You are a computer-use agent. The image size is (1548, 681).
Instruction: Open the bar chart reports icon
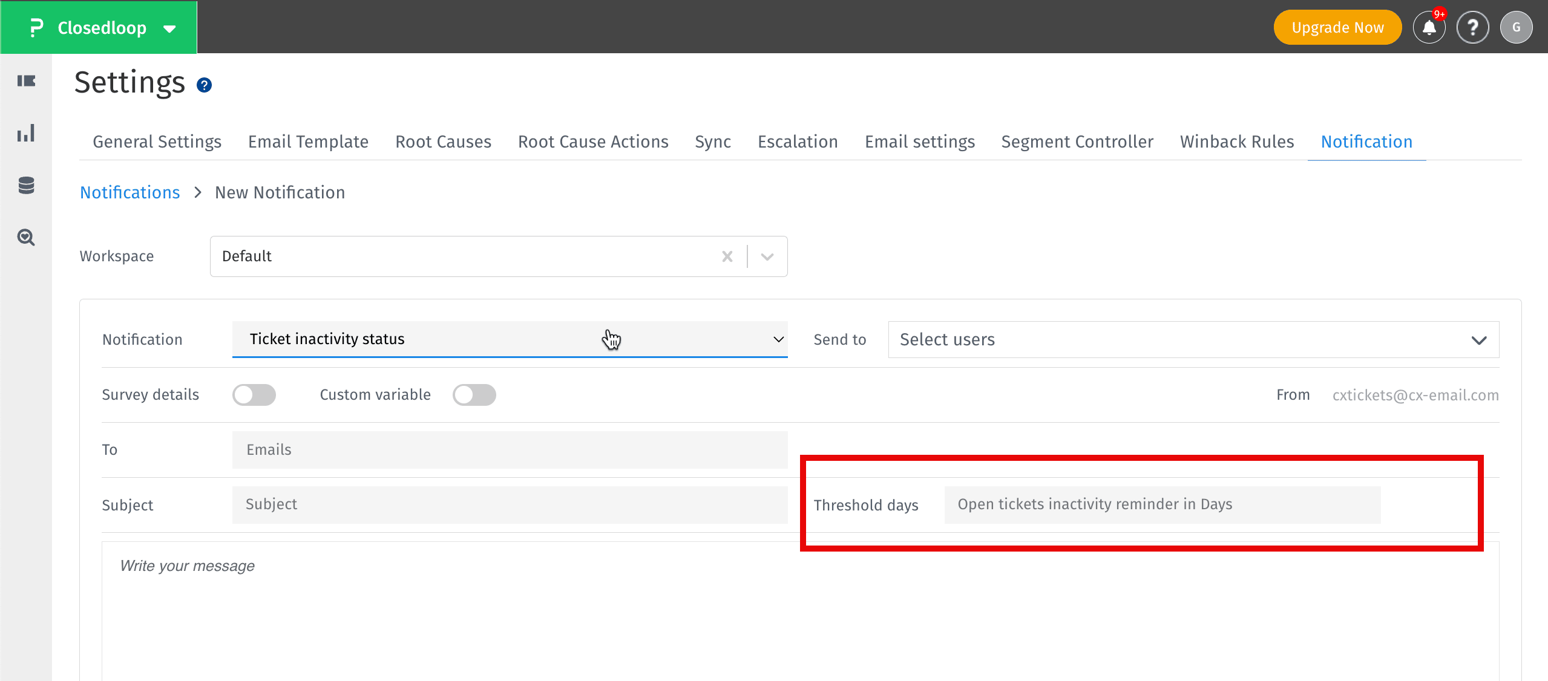26,133
